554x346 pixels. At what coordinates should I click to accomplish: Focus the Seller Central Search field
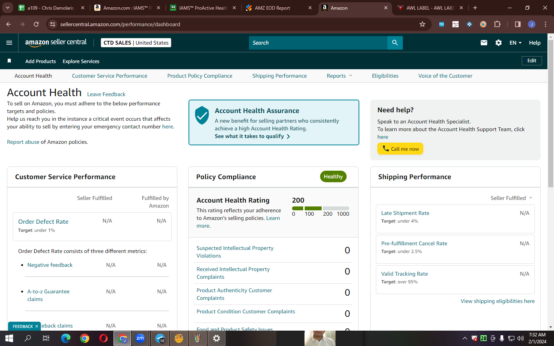318,43
